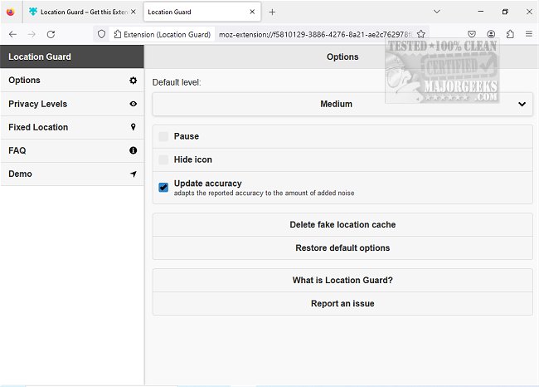Minimize the Firefox window
This screenshot has height=387, width=539.
click(481, 12)
